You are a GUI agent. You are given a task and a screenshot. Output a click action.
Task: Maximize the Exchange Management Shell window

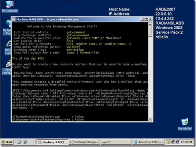tap(146, 19)
